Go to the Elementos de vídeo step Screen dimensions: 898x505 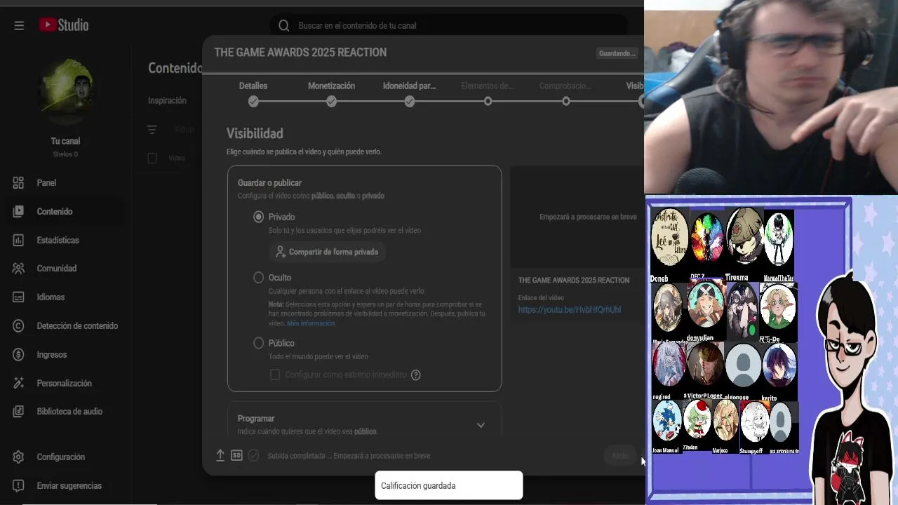[488, 95]
